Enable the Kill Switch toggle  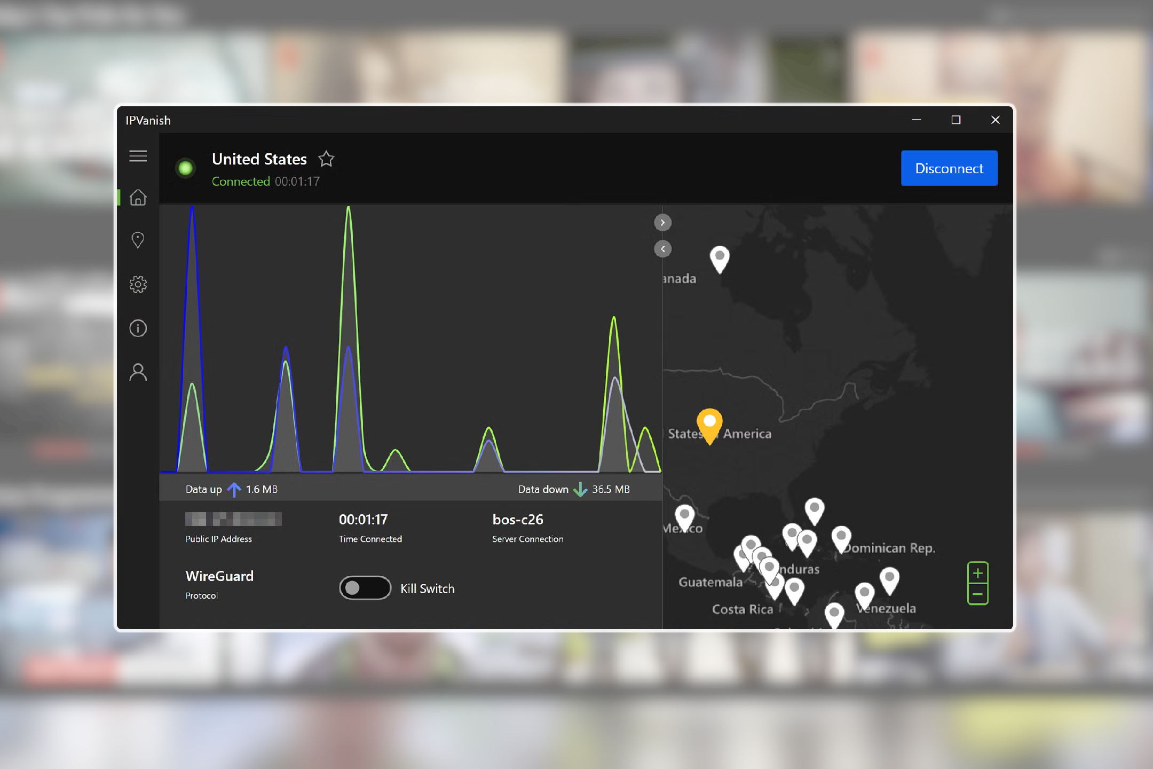pyautogui.click(x=365, y=587)
